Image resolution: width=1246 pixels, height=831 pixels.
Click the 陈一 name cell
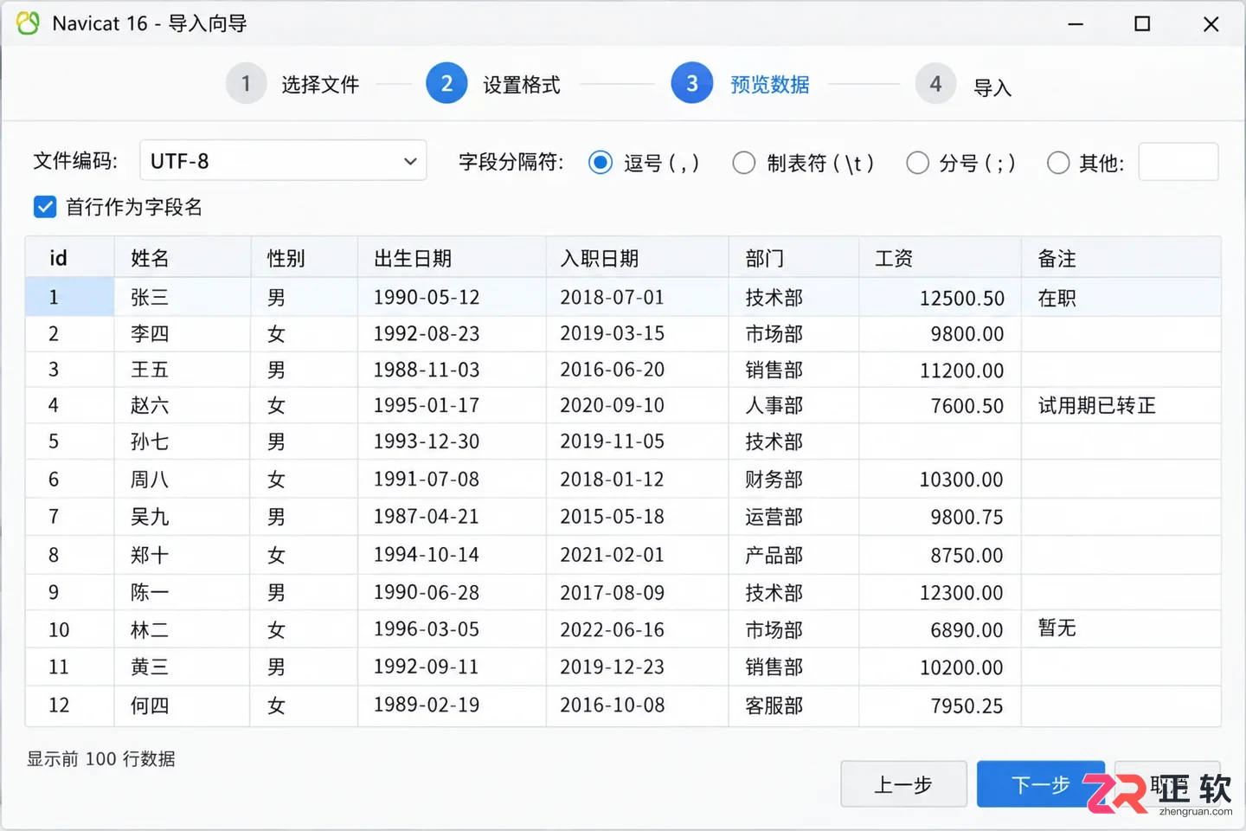(183, 592)
